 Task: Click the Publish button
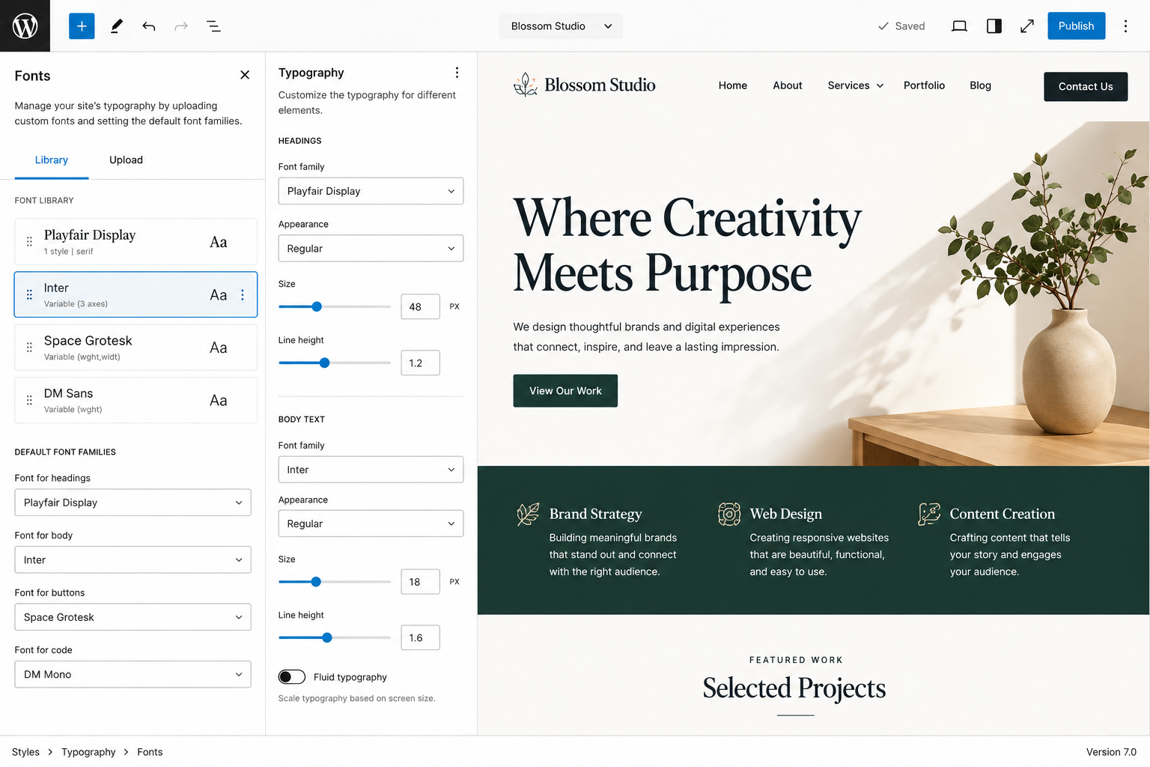1076,26
